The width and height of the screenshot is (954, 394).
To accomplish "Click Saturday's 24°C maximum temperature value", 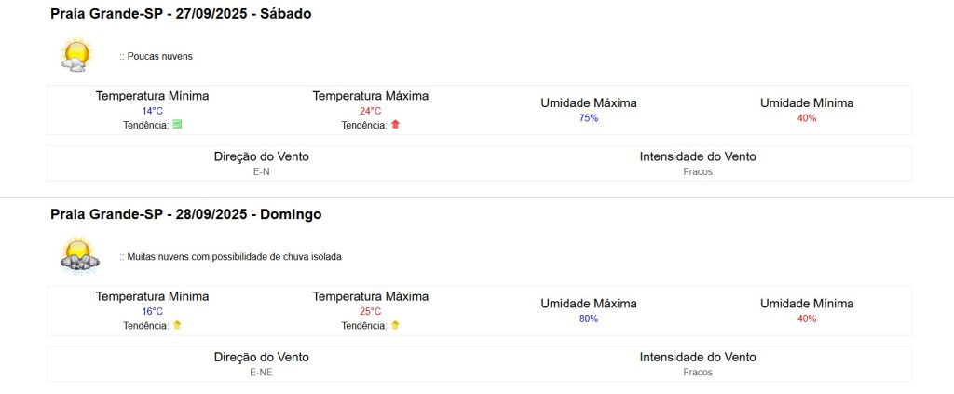I will pos(370,111).
